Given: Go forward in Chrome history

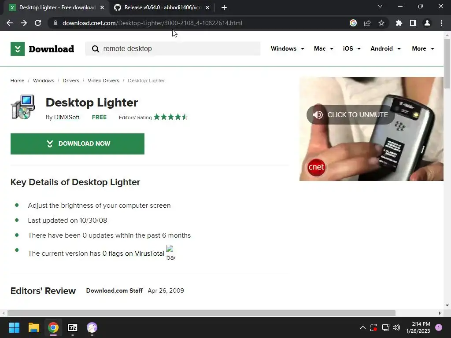Looking at the screenshot, I should (24, 23).
